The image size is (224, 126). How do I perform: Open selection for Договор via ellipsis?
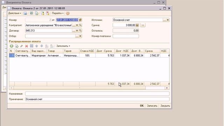click(x=74, y=30)
